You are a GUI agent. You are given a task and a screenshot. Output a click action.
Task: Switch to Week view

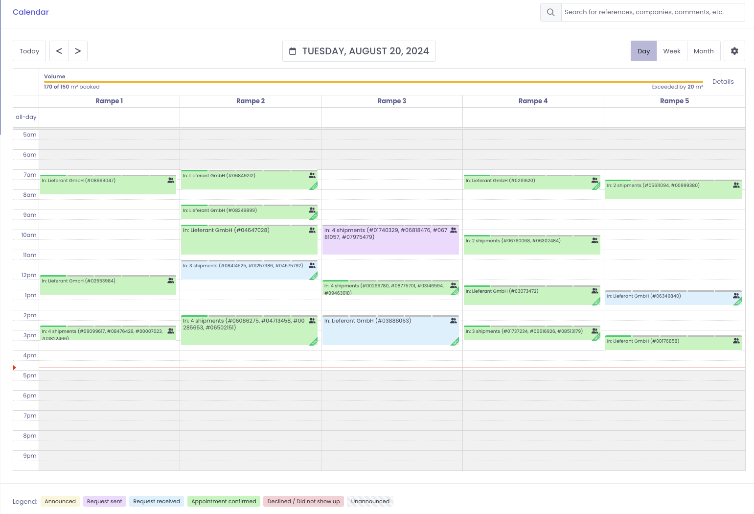(671, 51)
